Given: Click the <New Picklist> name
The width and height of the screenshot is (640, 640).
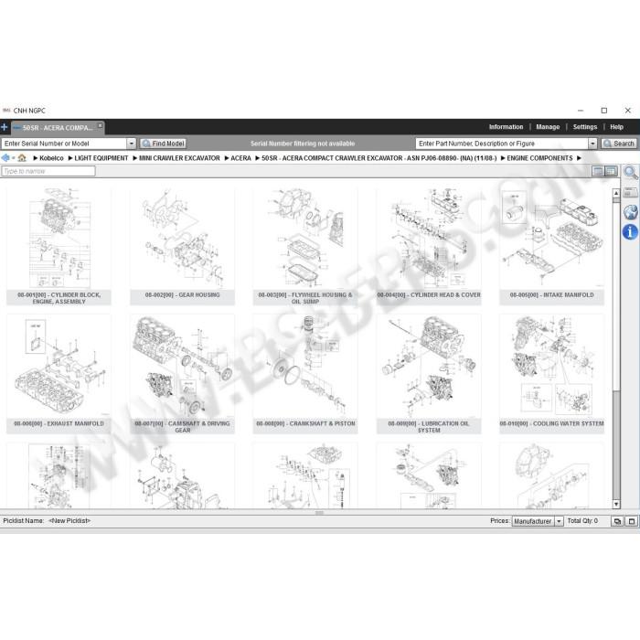Looking at the screenshot, I should point(69,521).
